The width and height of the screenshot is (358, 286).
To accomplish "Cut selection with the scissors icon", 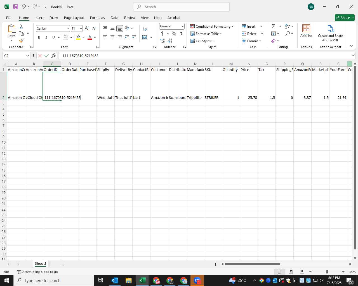I will [x=21, y=26].
